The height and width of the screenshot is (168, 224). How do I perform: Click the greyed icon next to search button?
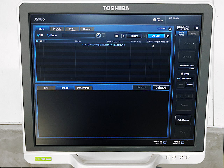coord(104,36)
